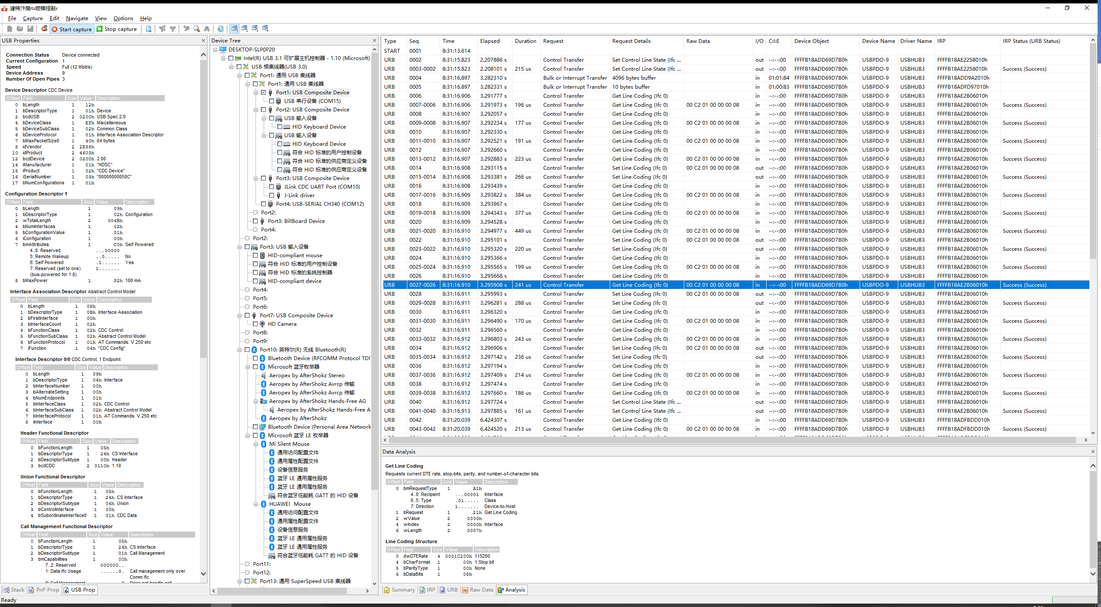
Task: Click the find previous arrow icon
Action: 187,29
